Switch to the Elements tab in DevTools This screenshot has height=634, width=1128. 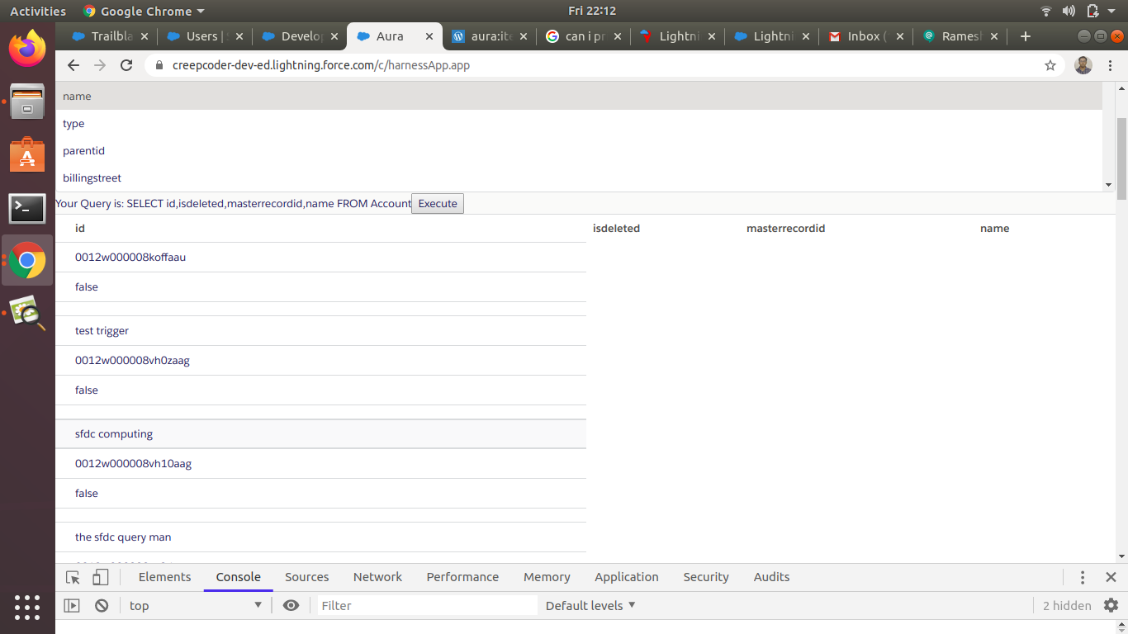pos(164,577)
